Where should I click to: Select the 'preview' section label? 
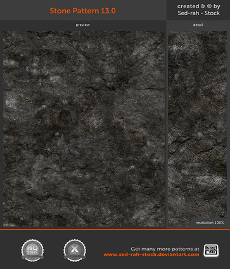pos(83,25)
